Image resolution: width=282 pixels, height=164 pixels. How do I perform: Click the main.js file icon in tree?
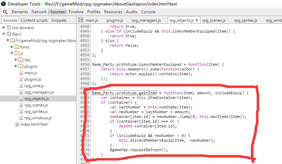click(x=21, y=73)
